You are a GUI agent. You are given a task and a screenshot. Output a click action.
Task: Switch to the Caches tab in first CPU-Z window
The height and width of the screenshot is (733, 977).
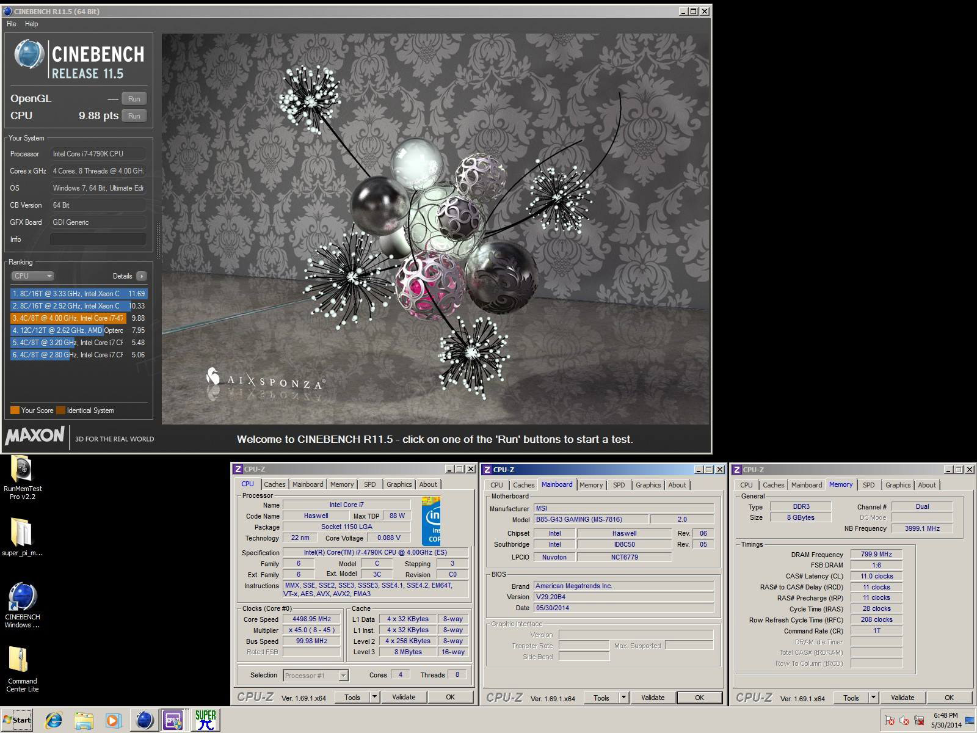pyautogui.click(x=274, y=484)
